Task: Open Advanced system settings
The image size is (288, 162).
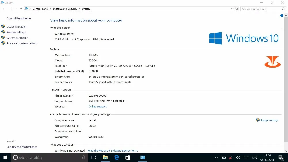Action: pyautogui.click(x=22, y=43)
